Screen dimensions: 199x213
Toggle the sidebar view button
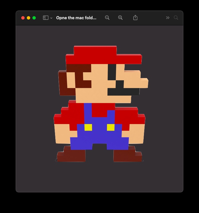(x=46, y=18)
